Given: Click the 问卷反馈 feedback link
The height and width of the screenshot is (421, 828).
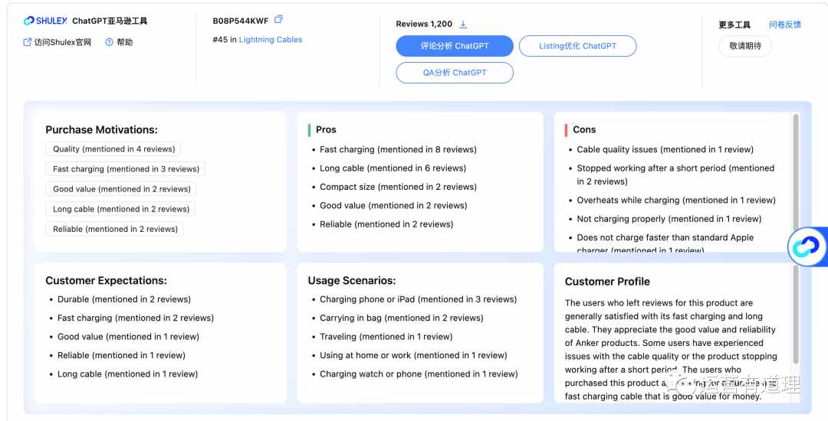Looking at the screenshot, I should coord(785,24).
